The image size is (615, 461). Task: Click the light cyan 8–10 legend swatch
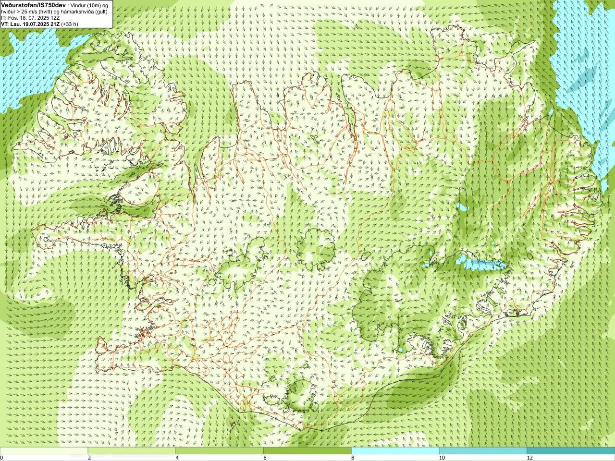[395, 451]
